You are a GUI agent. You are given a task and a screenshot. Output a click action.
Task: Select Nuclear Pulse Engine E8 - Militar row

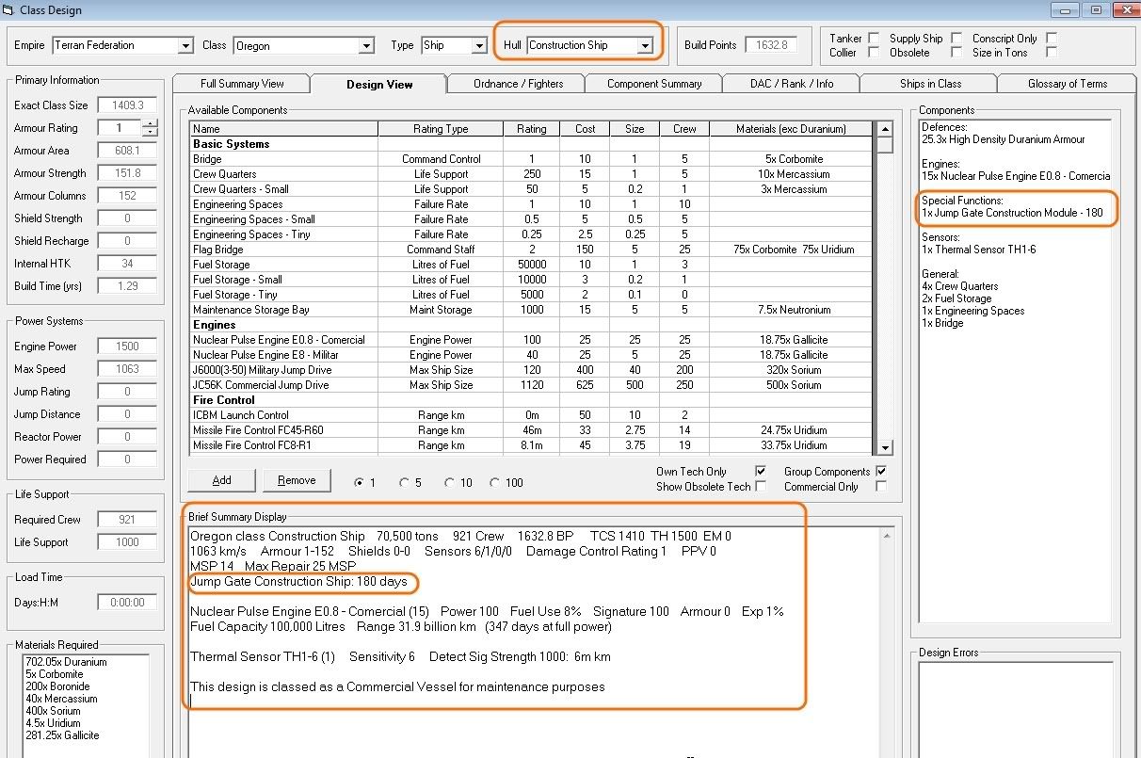[532, 355]
